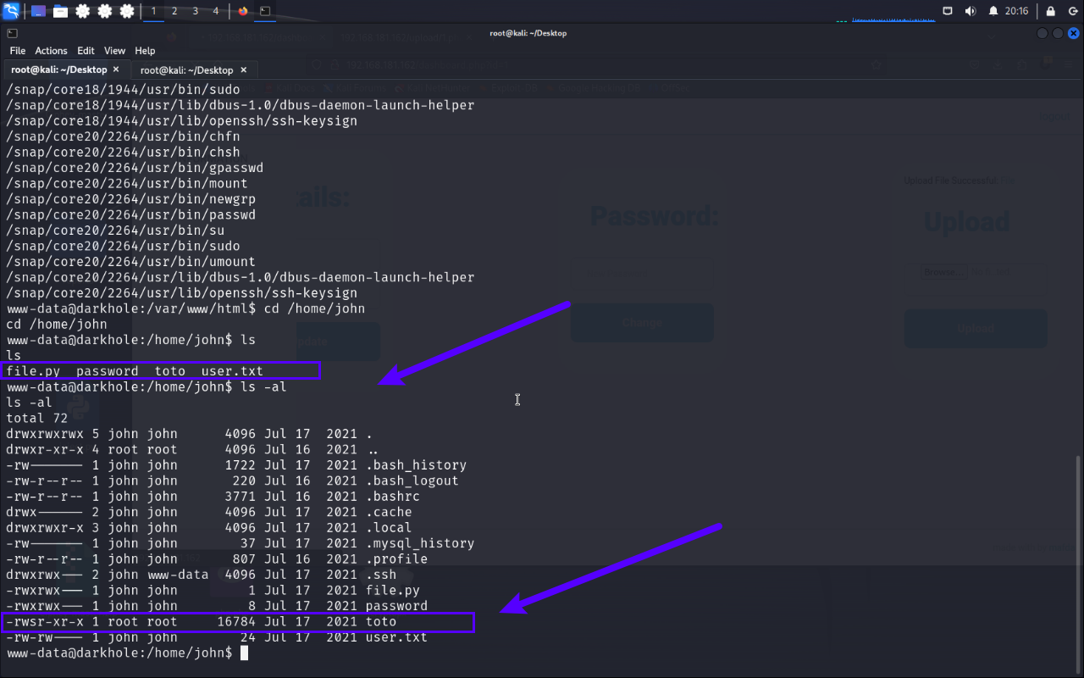Viewport: 1084px width, 678px height.
Task: Click the '/snap/core20/2264/usr/bin/gpasswd' line
Action: (x=135, y=168)
